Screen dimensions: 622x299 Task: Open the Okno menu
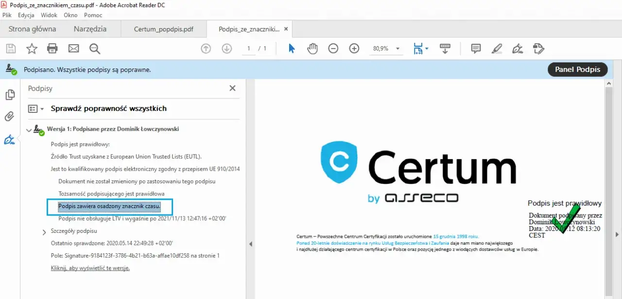pyautogui.click(x=70, y=15)
